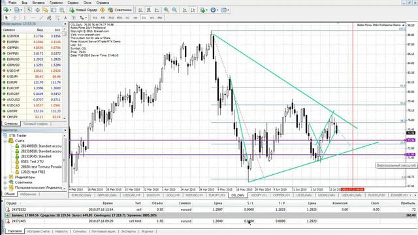418x235 pixels.
Task: Select USDJPY row in Market Watch
Action: click(32, 76)
